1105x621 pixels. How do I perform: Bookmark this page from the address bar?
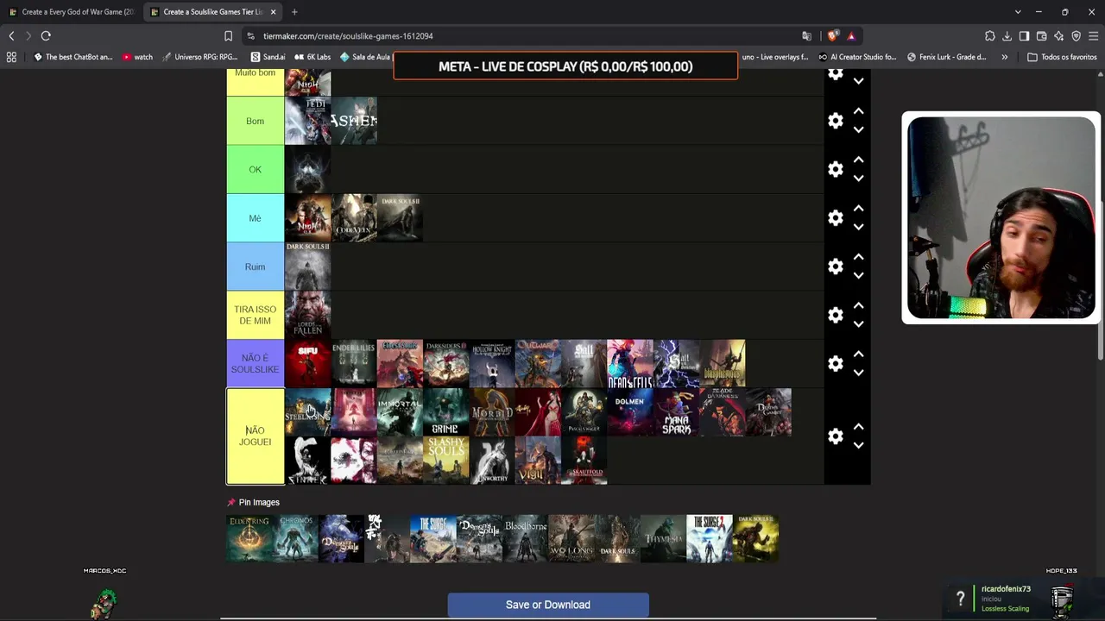tap(228, 36)
